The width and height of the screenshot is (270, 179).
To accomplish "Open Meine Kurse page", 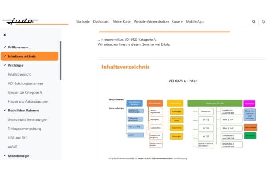I will [x=121, y=21].
